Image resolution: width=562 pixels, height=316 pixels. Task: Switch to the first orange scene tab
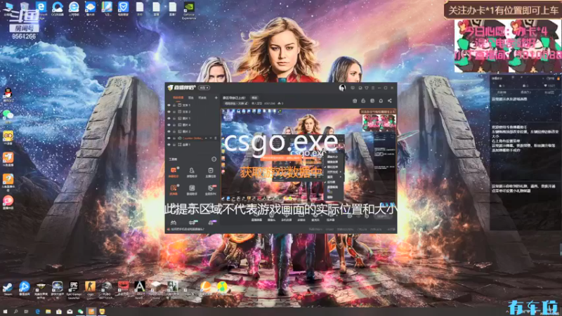[178, 98]
